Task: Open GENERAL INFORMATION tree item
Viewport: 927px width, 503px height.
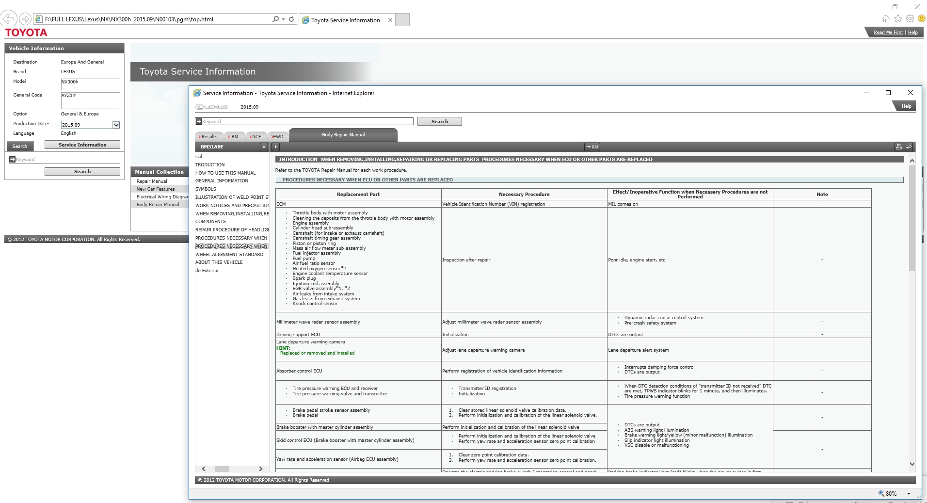Action: [x=222, y=181]
